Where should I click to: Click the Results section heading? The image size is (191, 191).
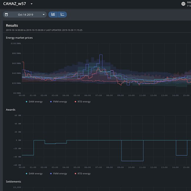pyautogui.click(x=12, y=26)
